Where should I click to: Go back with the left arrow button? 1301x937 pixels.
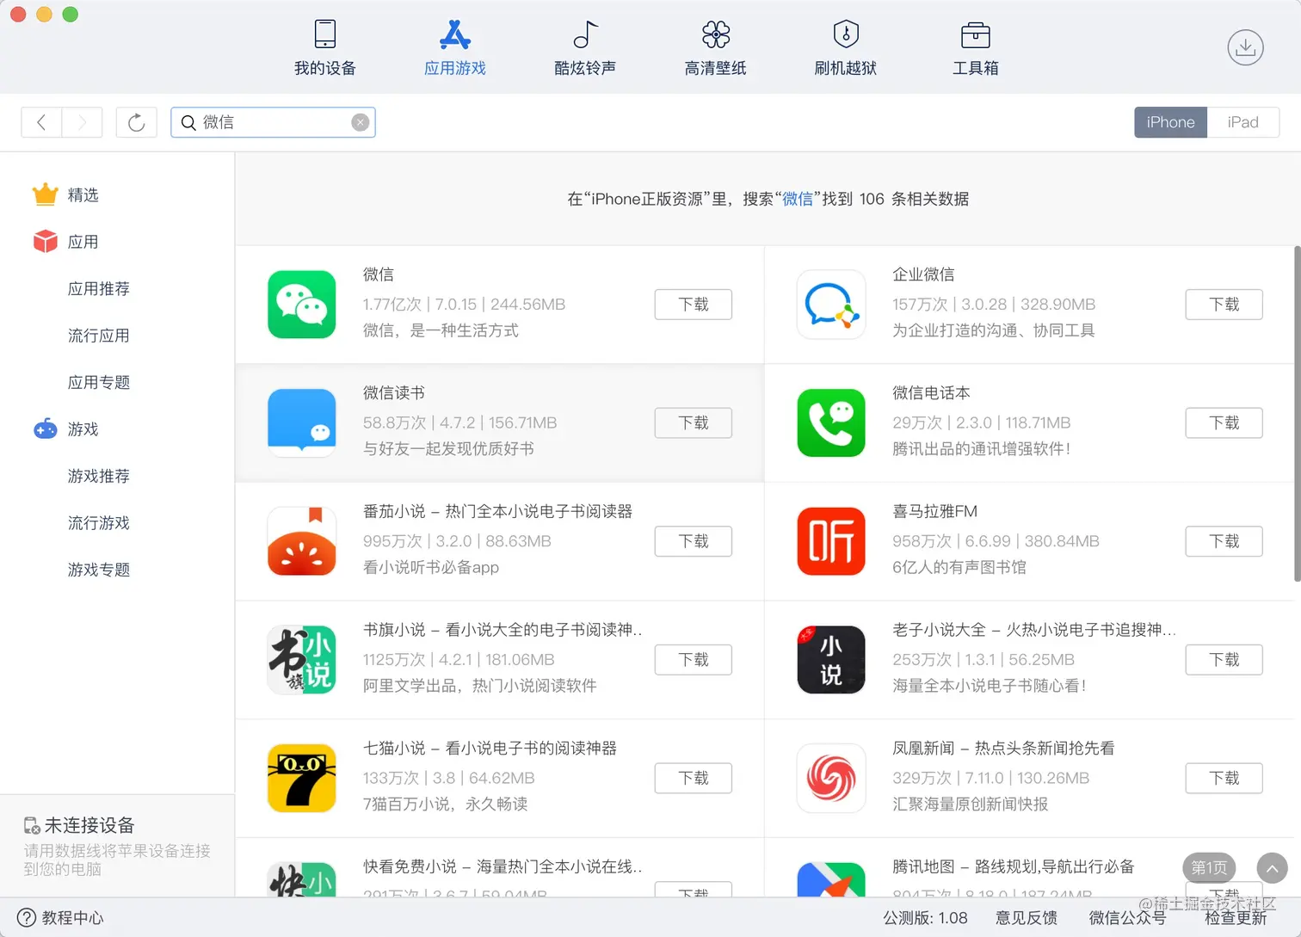[x=41, y=122]
